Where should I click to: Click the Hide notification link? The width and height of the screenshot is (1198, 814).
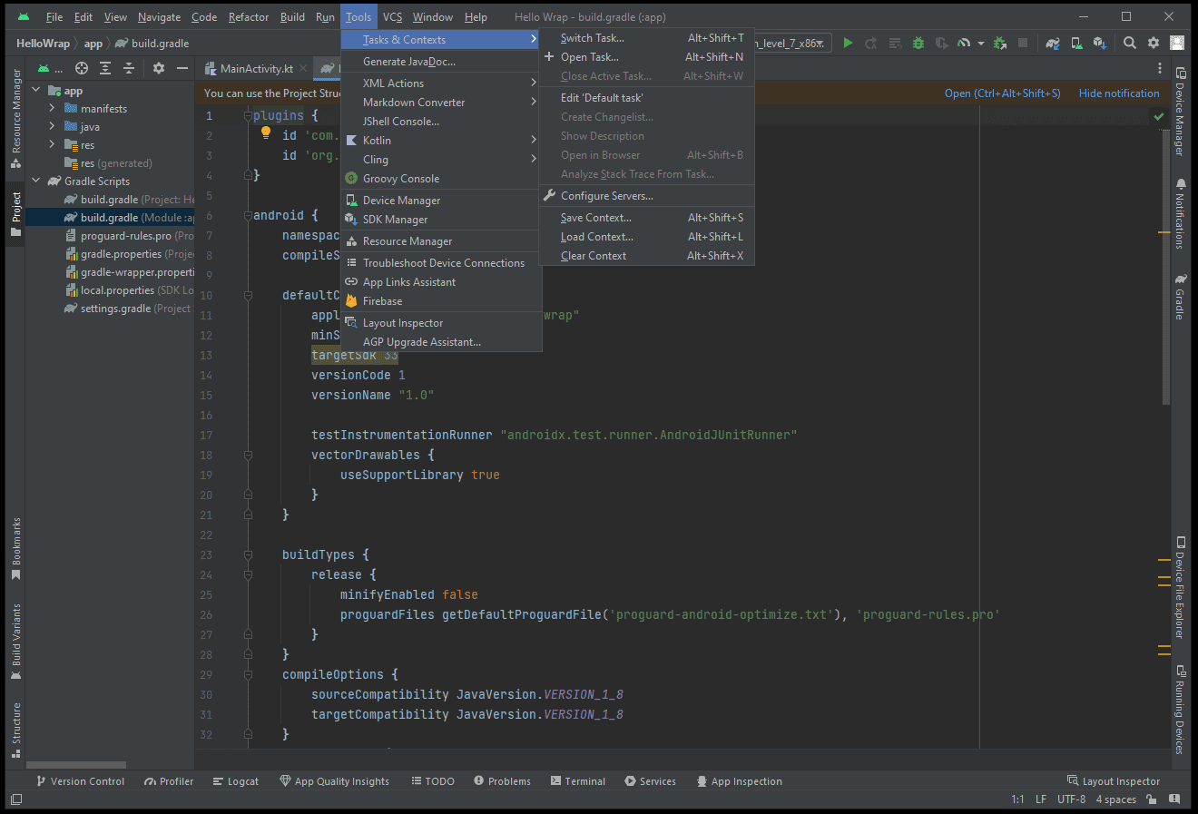click(x=1118, y=93)
